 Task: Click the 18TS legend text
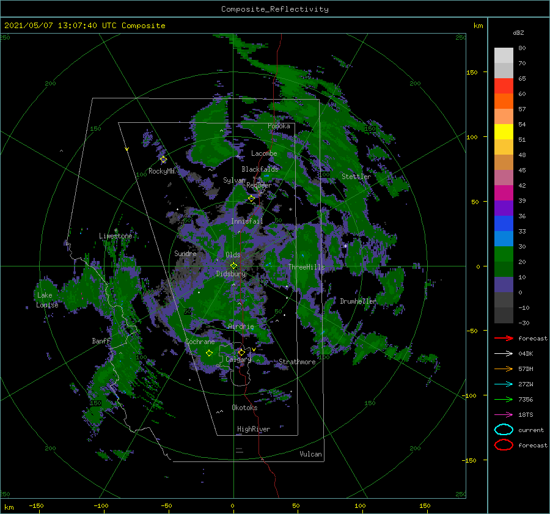point(526,415)
